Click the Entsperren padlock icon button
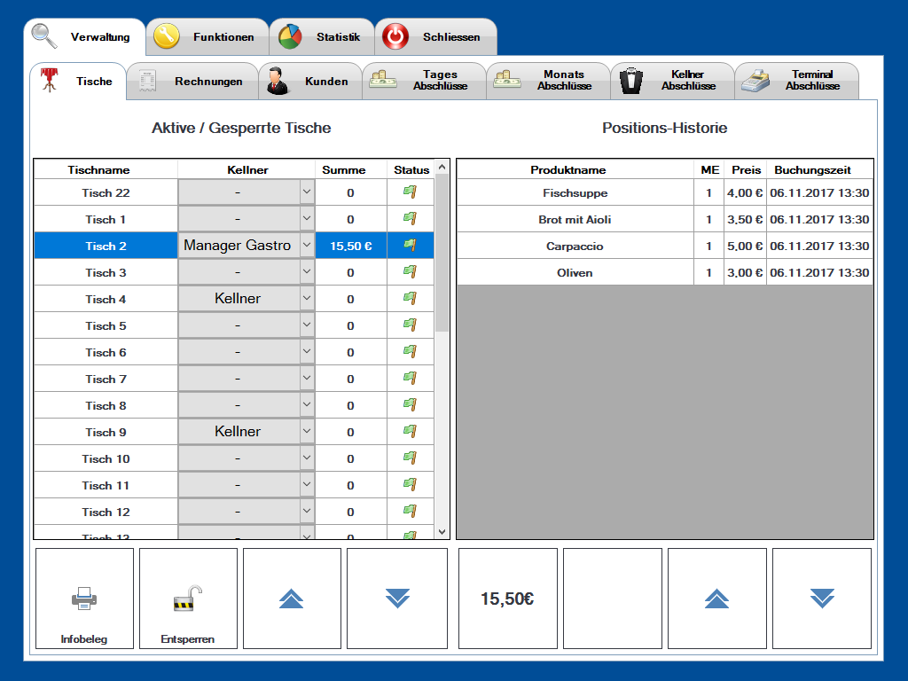This screenshot has width=908, height=681. (188, 599)
